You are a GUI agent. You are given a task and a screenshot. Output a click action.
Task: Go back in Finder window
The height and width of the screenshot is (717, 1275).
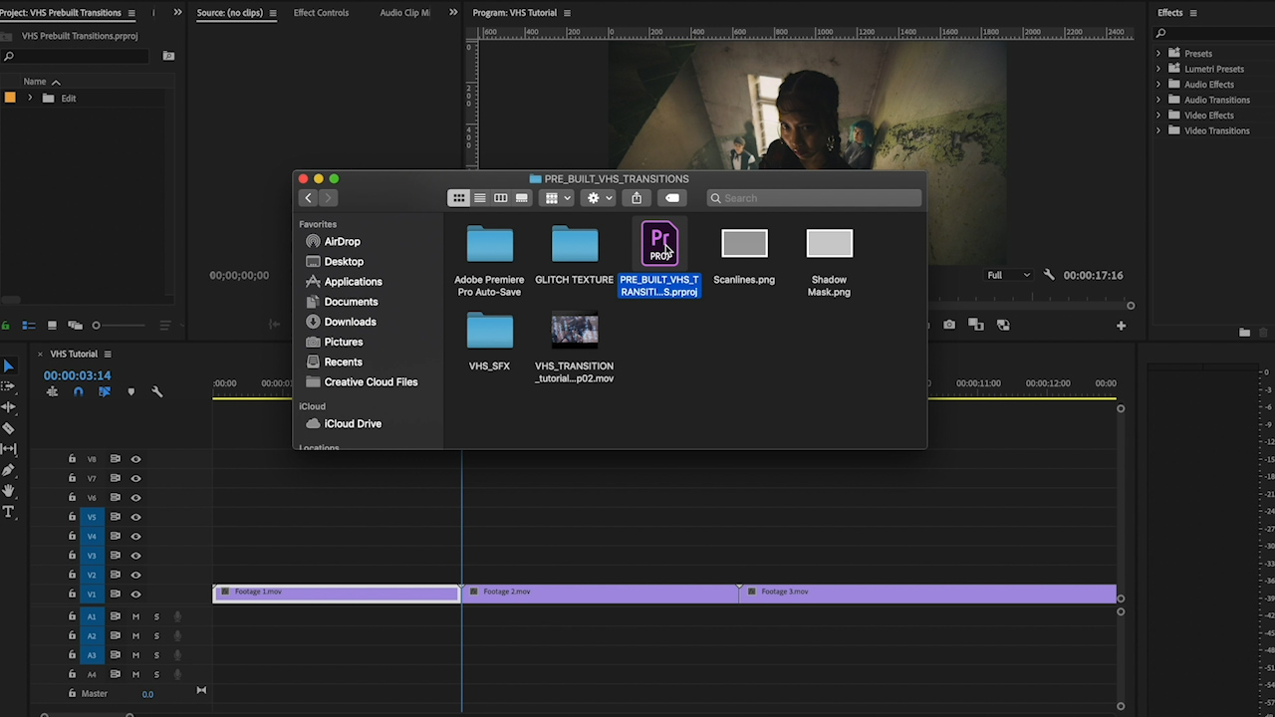coord(308,198)
